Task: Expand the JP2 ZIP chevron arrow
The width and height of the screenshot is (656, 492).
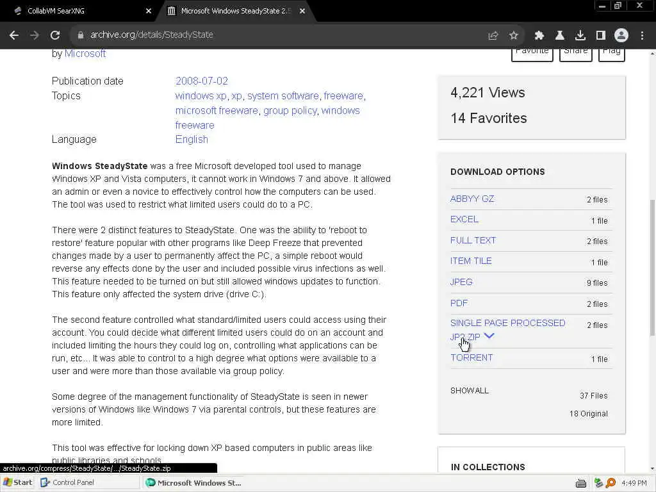Action: point(489,336)
